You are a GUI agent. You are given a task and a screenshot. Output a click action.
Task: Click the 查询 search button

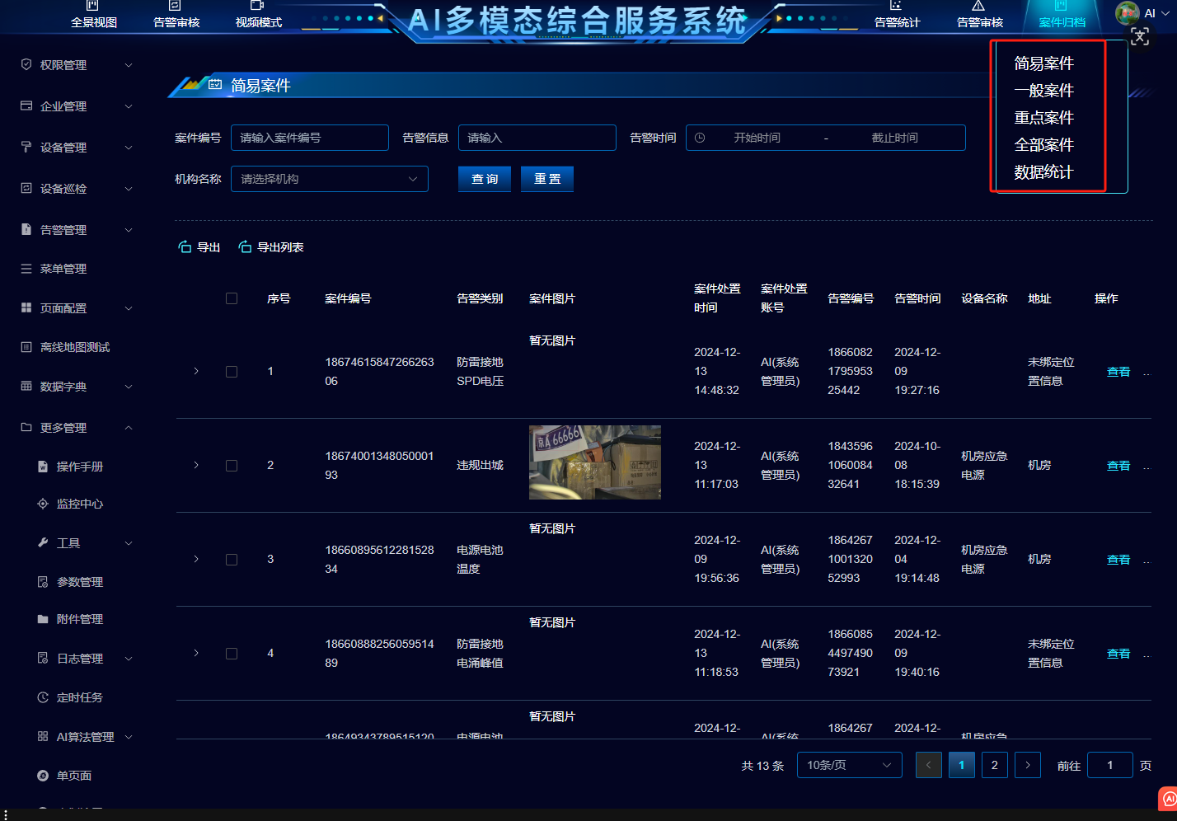485,179
